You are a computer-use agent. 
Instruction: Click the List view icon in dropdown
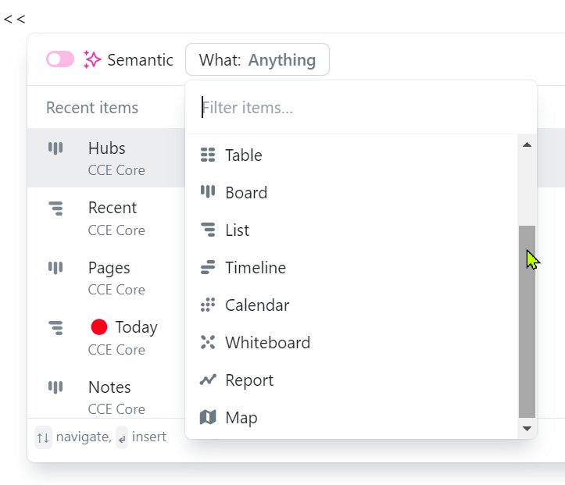tap(208, 230)
